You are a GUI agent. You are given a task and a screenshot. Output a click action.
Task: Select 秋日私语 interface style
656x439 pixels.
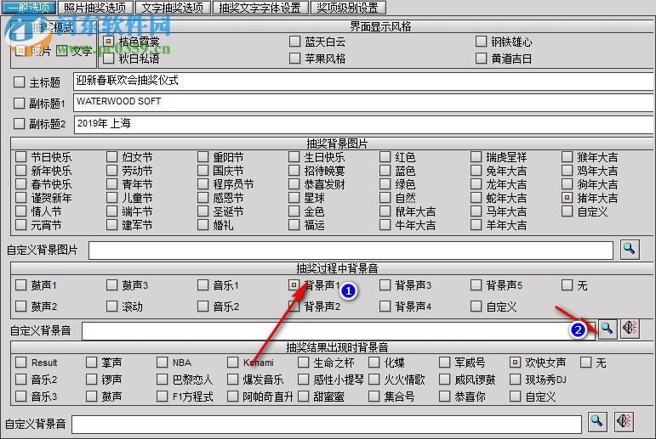(x=108, y=58)
